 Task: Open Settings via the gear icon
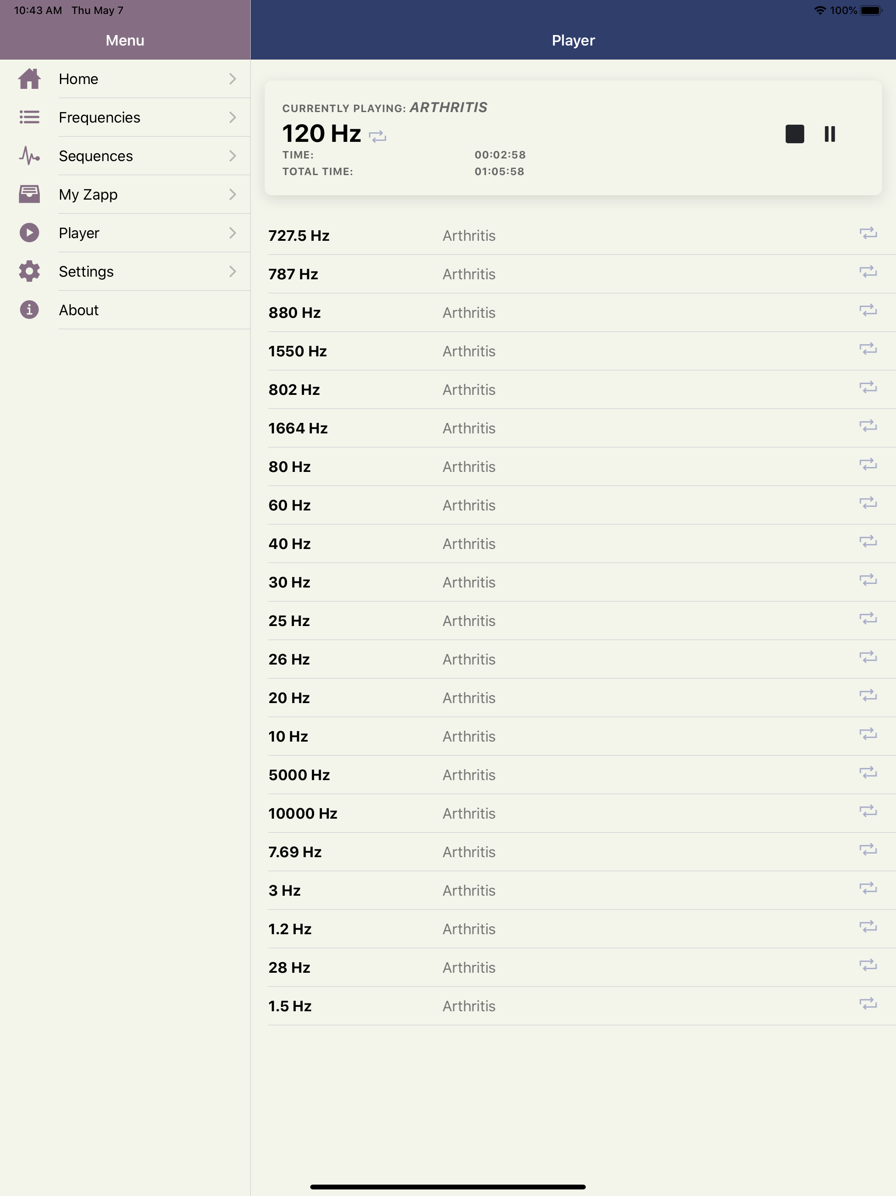tap(30, 271)
